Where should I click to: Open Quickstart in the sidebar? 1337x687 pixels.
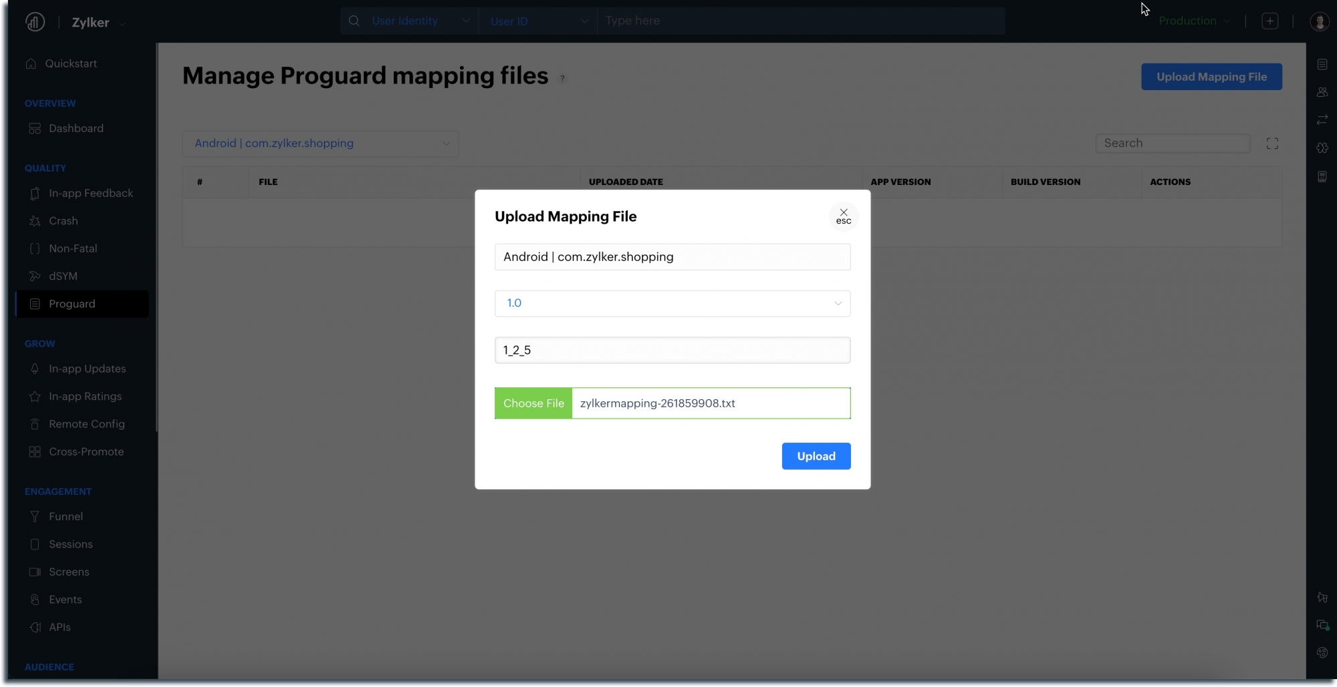point(71,63)
